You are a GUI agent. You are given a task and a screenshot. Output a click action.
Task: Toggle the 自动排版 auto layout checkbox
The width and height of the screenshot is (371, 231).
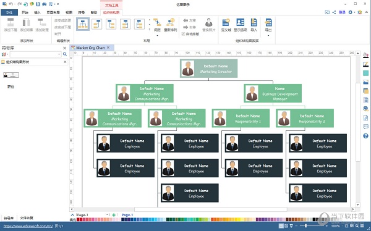click(x=183, y=34)
